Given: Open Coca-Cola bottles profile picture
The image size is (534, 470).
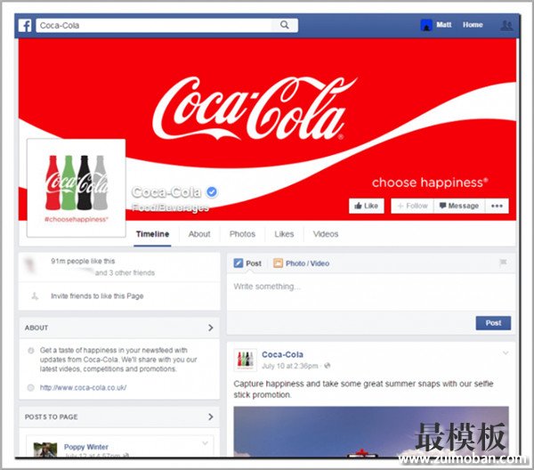Looking at the screenshot, I should click(x=77, y=188).
